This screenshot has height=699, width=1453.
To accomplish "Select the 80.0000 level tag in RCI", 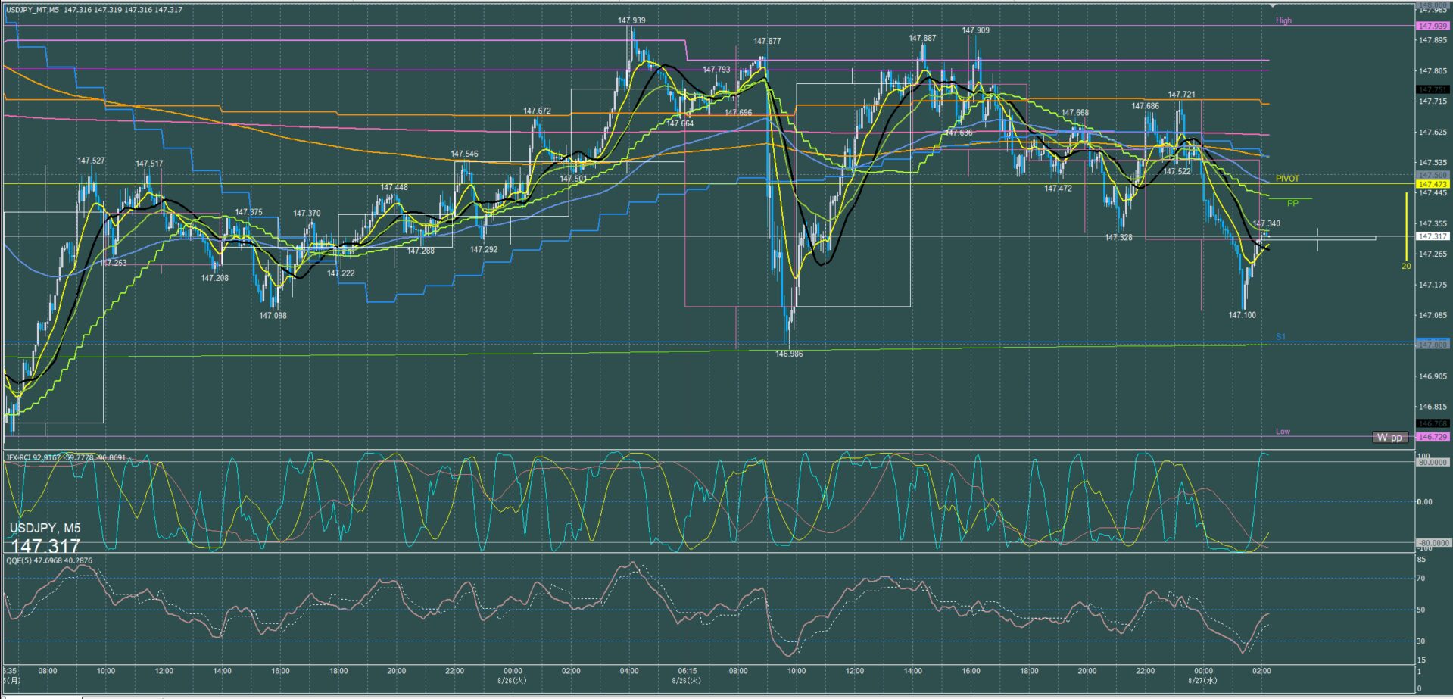I will click(x=1432, y=462).
